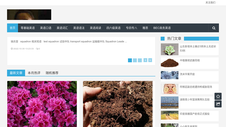The height and width of the screenshot is (127, 226).
Task: Open the 关注我们 dropdown
Action: click(x=211, y=3)
